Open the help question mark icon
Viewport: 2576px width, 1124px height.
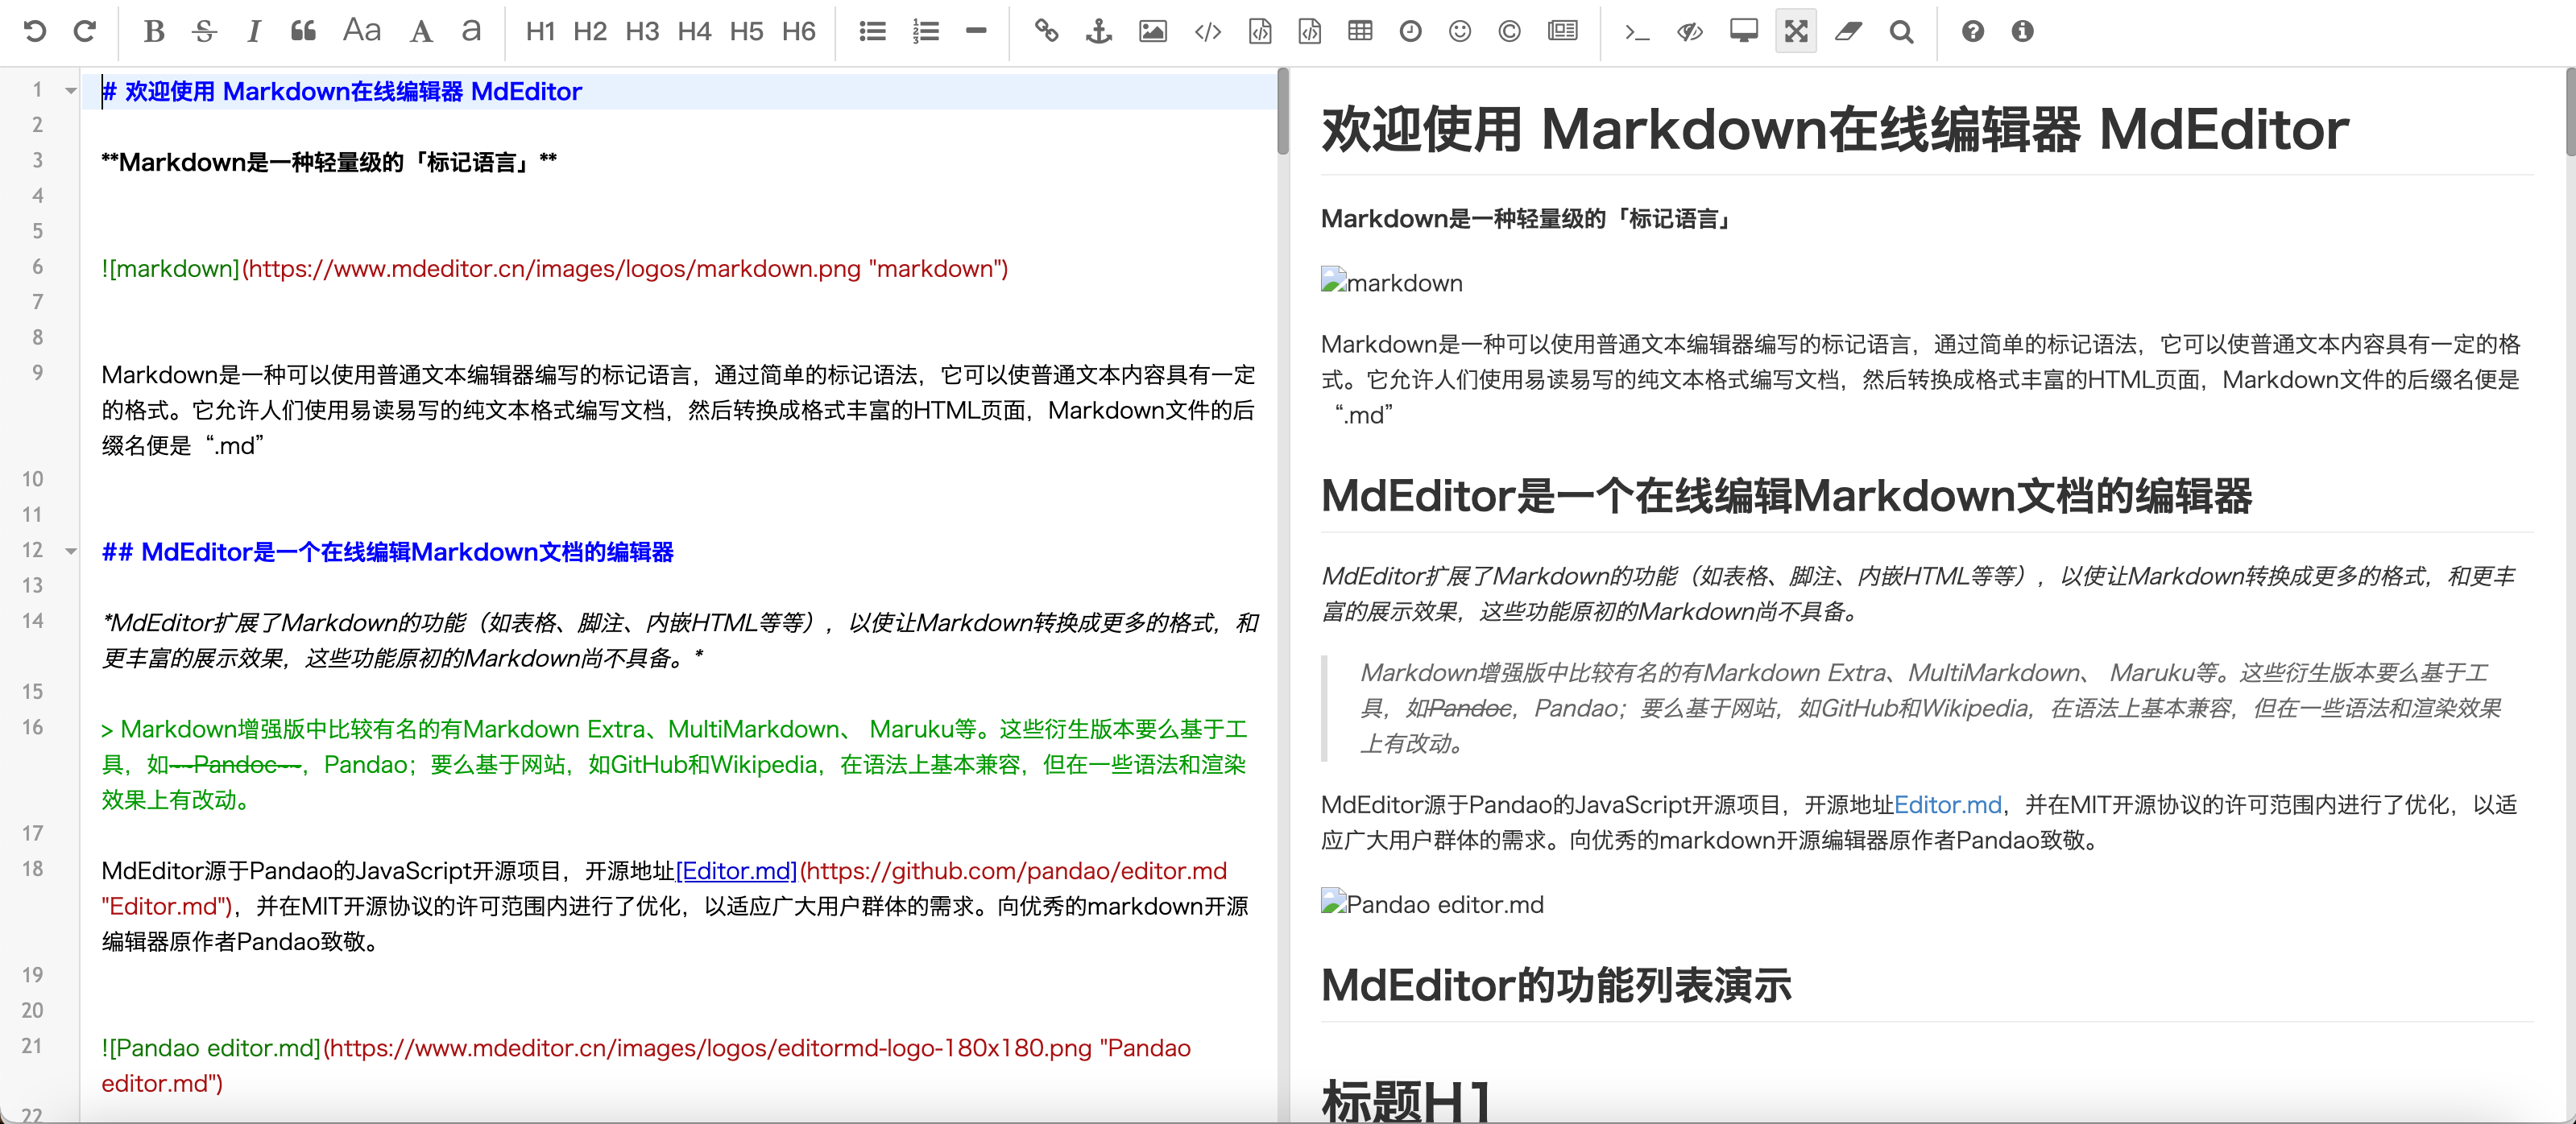click(x=1972, y=31)
